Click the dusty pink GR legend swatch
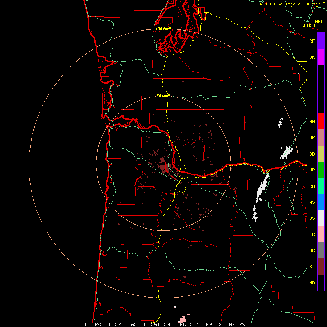327x327 pixels. pyautogui.click(x=321, y=138)
